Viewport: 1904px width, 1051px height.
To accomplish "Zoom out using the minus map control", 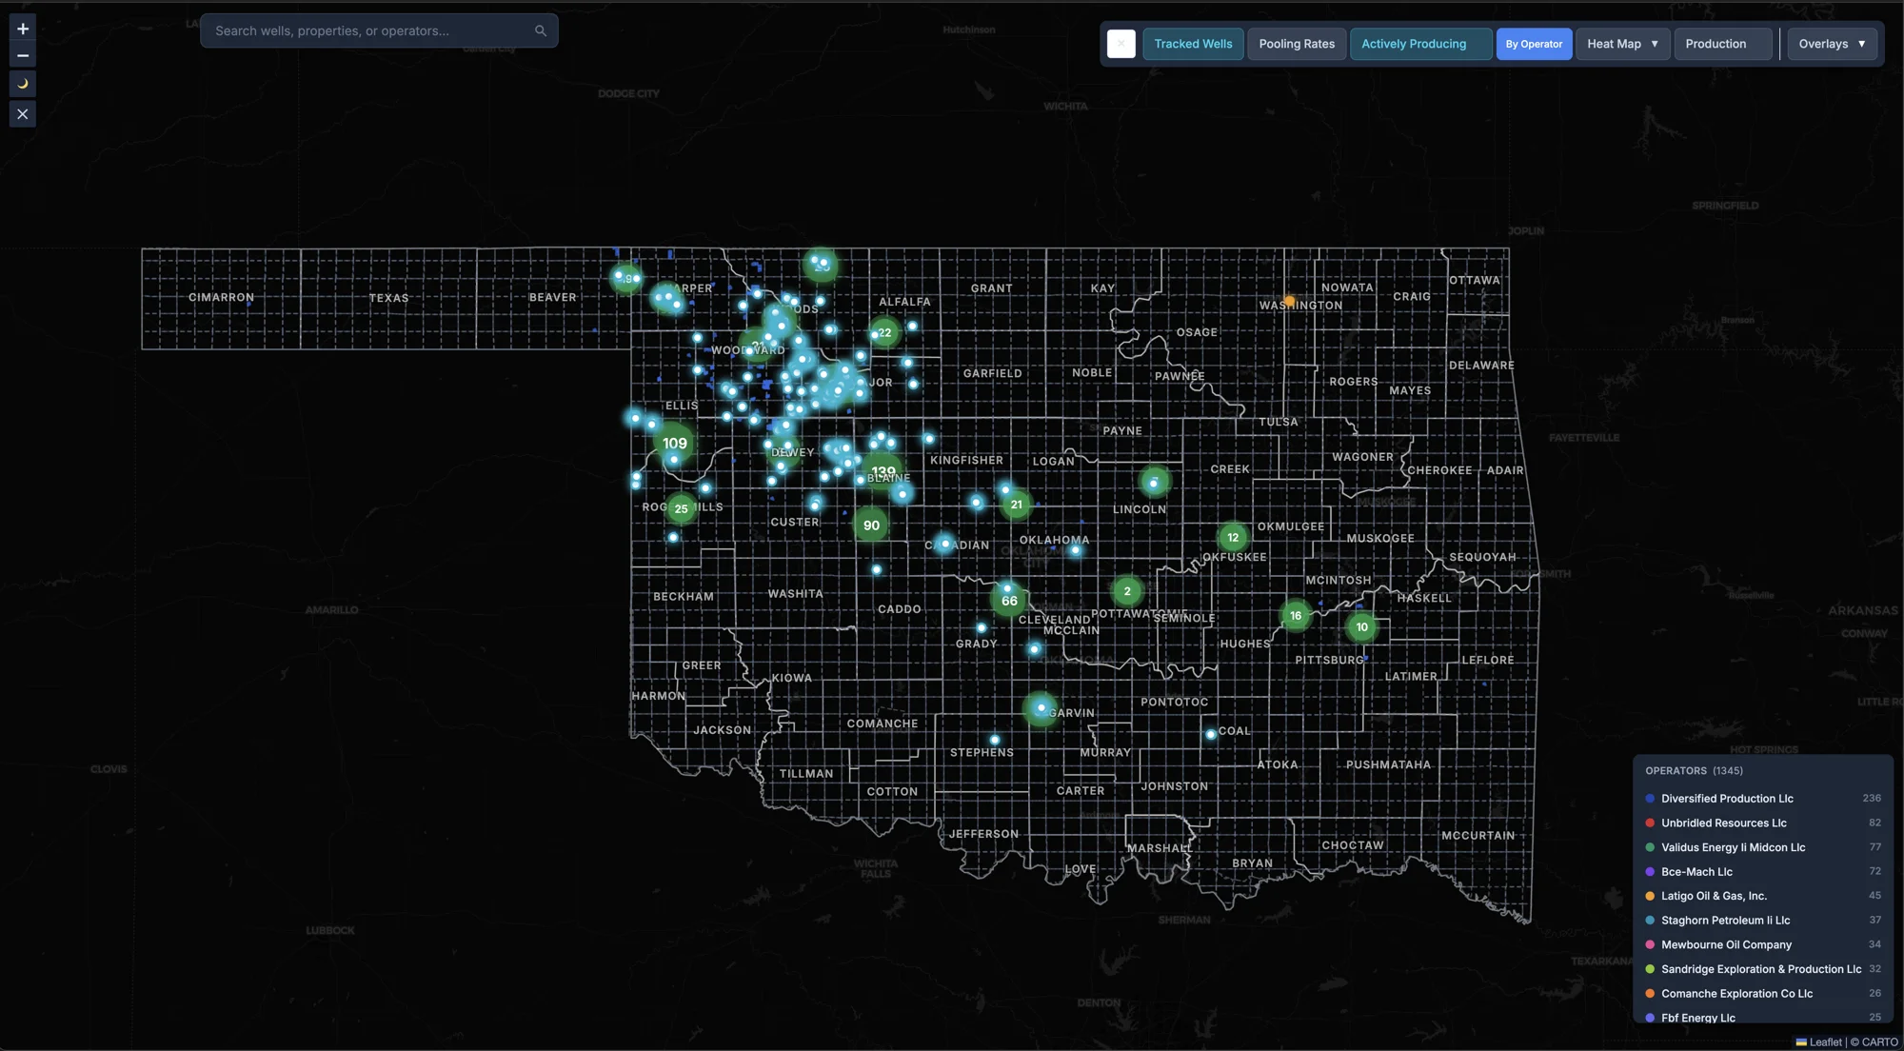I will (22, 56).
